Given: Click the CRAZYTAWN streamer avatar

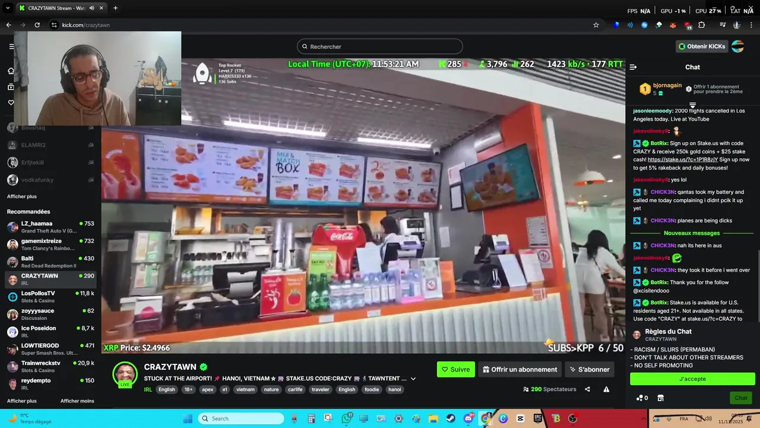Looking at the screenshot, I should point(125,374).
